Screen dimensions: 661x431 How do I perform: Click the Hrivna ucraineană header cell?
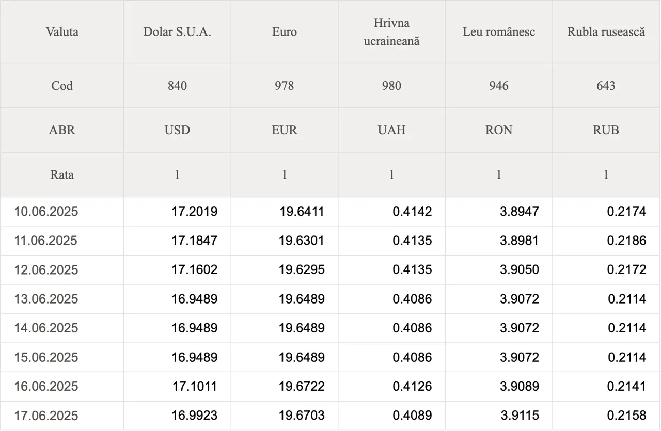pos(391,32)
